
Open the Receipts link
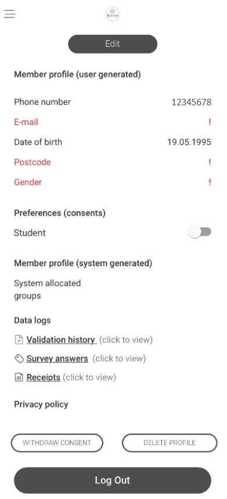tap(43, 377)
